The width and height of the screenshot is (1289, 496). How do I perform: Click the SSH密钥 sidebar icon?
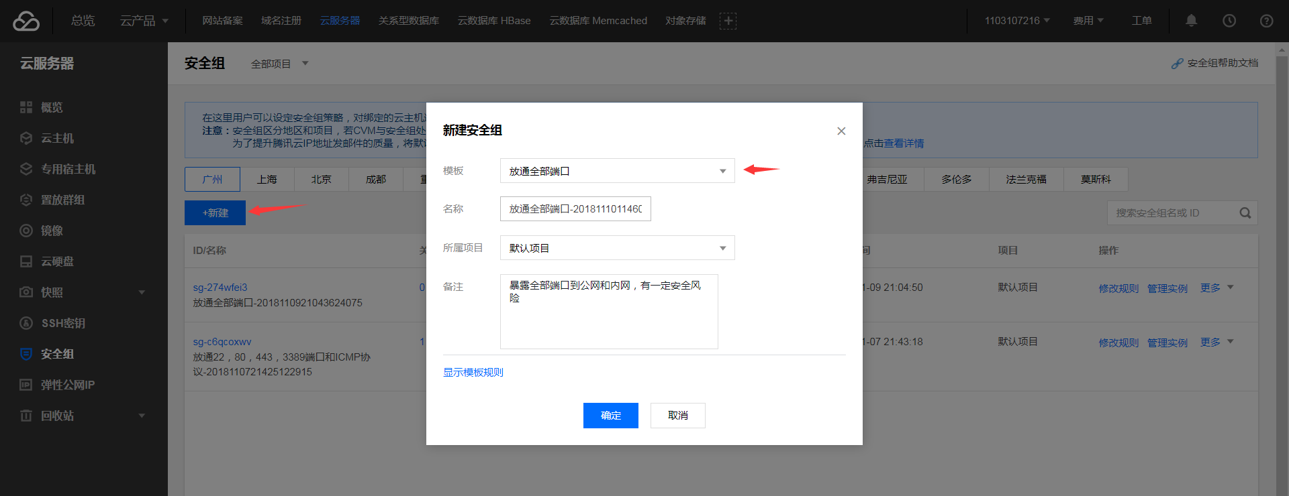coord(26,323)
